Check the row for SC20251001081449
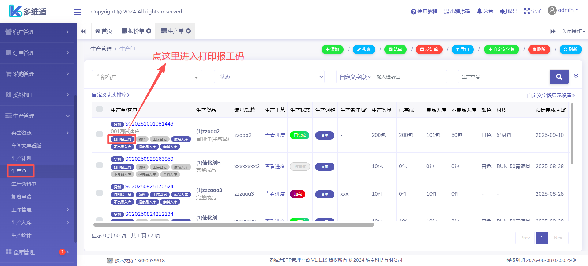This screenshot has width=588, height=266. (100, 134)
